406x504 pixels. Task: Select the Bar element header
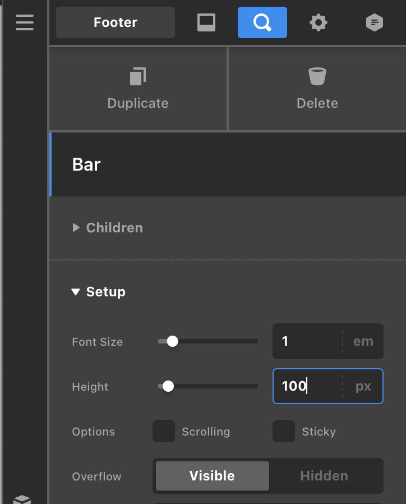[x=228, y=164]
